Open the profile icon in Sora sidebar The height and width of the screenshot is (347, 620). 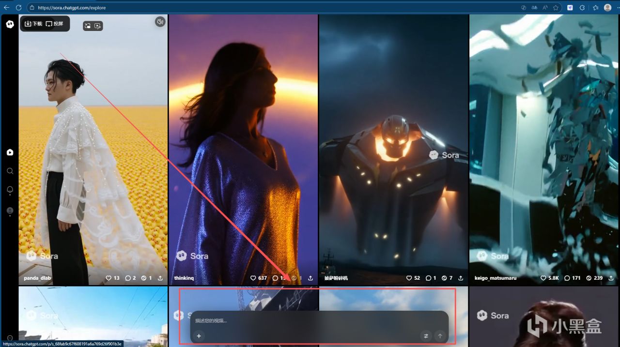click(x=10, y=211)
